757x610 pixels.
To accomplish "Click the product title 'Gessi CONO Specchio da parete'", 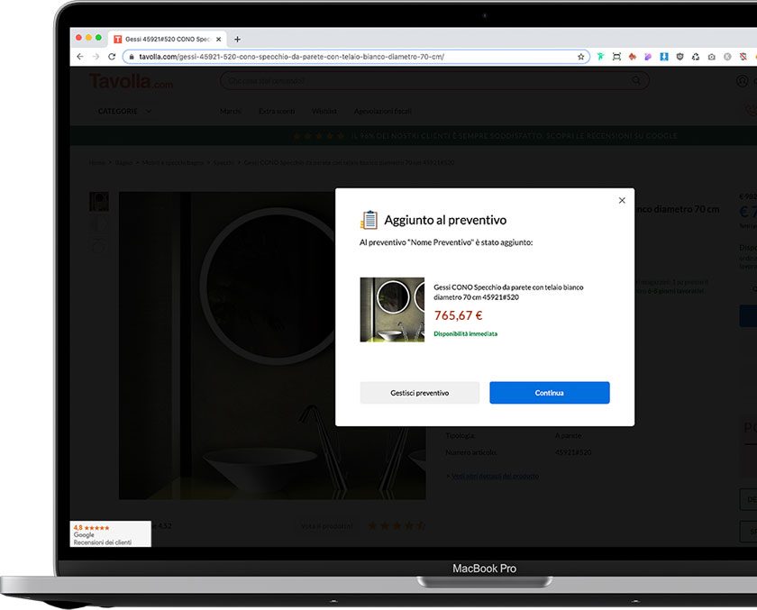I will (x=508, y=292).
